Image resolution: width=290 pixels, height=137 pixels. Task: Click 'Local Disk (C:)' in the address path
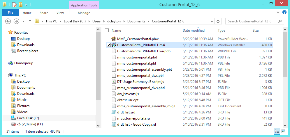point(75,21)
